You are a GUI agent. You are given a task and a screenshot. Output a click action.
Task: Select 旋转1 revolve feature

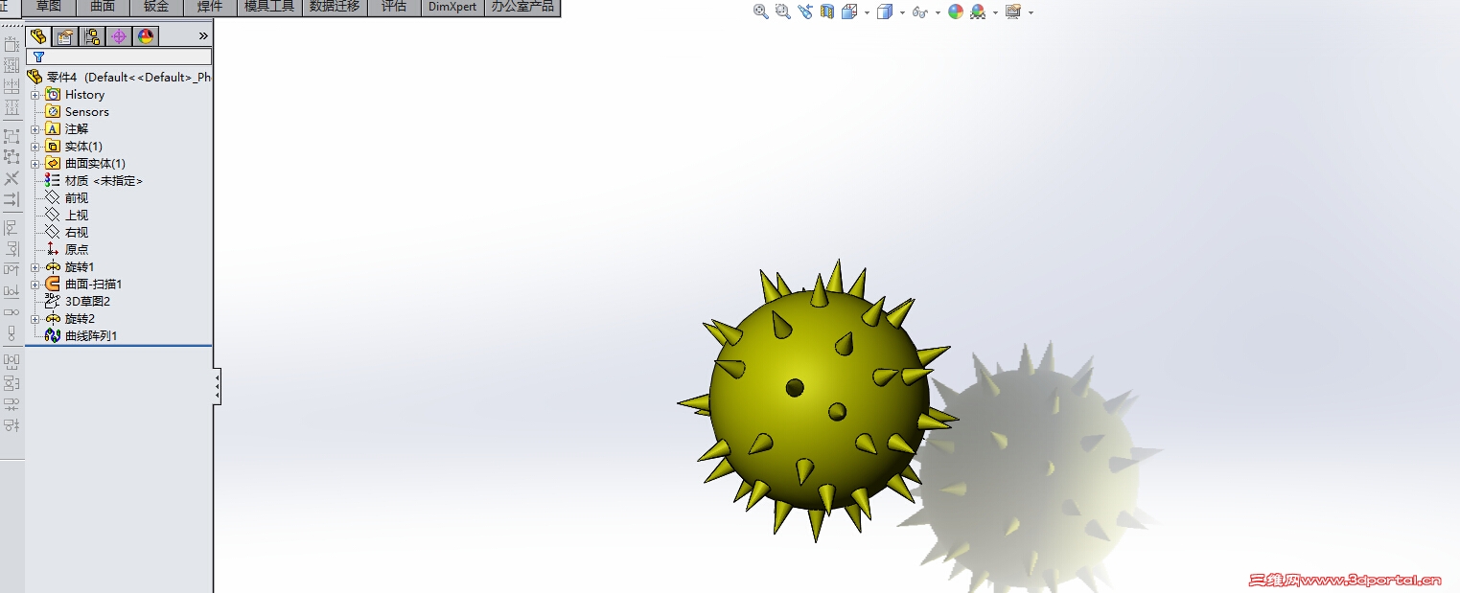[x=80, y=267]
